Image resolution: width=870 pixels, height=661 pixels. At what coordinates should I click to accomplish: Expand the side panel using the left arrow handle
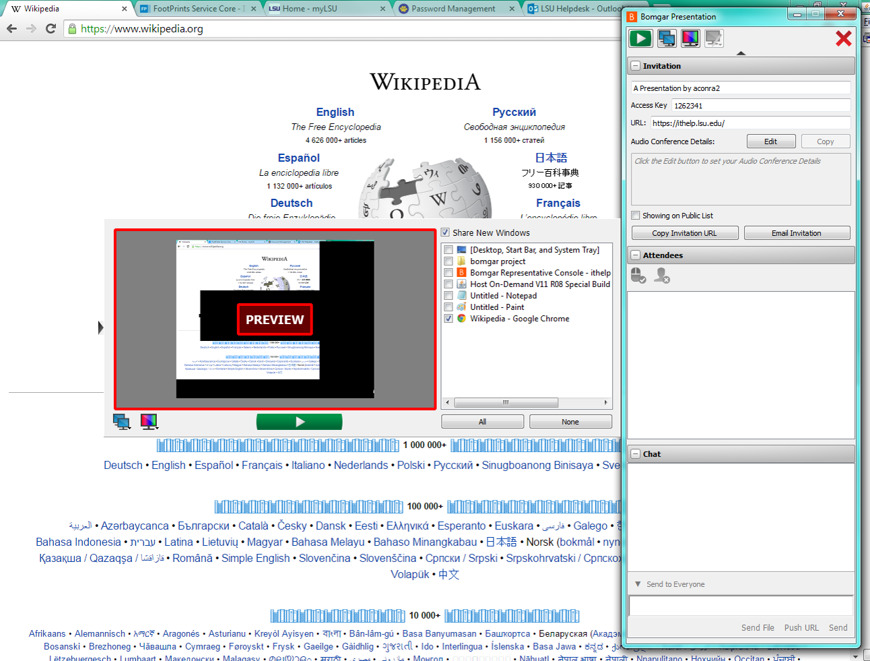101,327
